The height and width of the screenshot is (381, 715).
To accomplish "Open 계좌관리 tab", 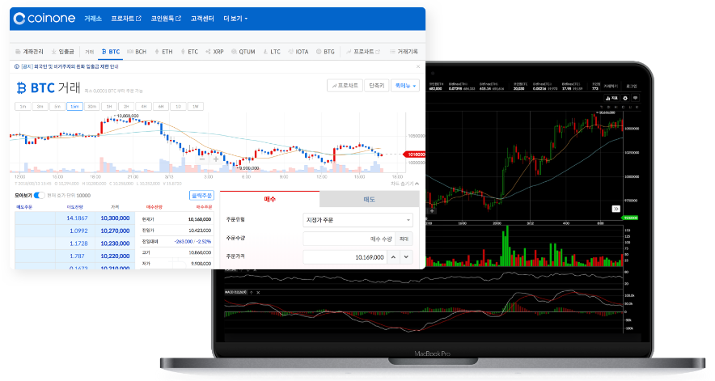I will click(x=30, y=52).
